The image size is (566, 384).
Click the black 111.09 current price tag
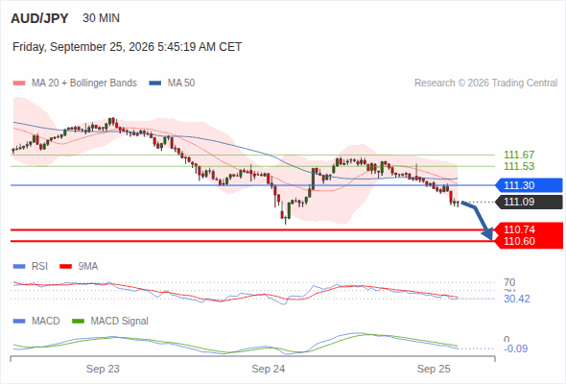(x=530, y=202)
